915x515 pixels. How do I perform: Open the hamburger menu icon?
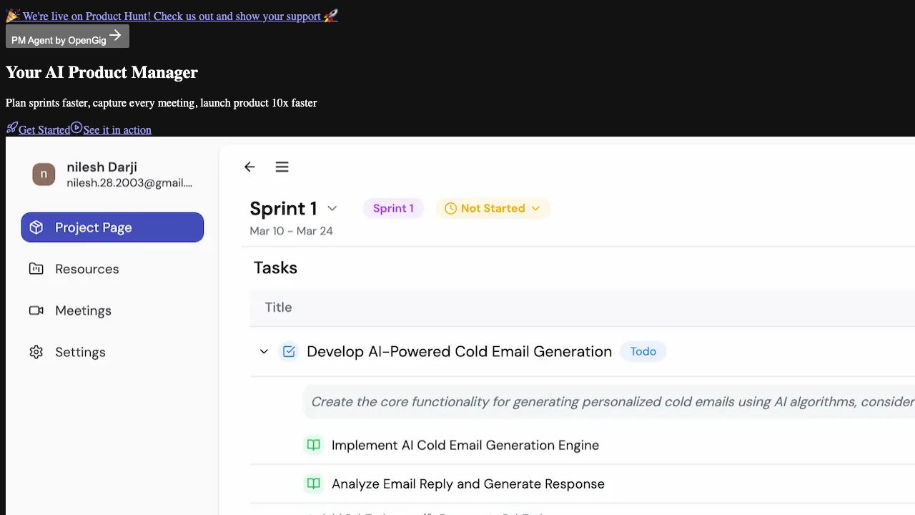(x=282, y=167)
